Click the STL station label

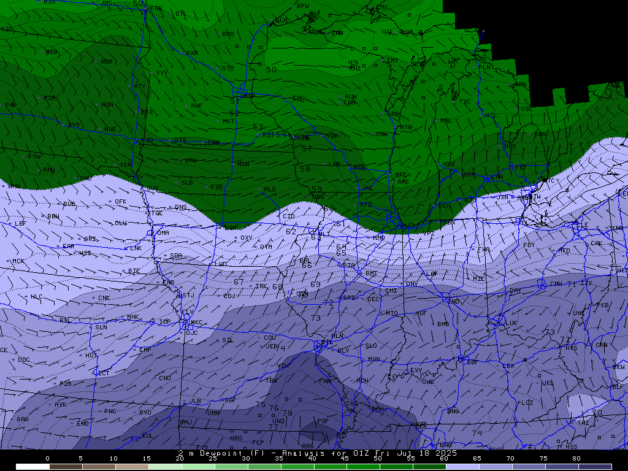coord(327,342)
